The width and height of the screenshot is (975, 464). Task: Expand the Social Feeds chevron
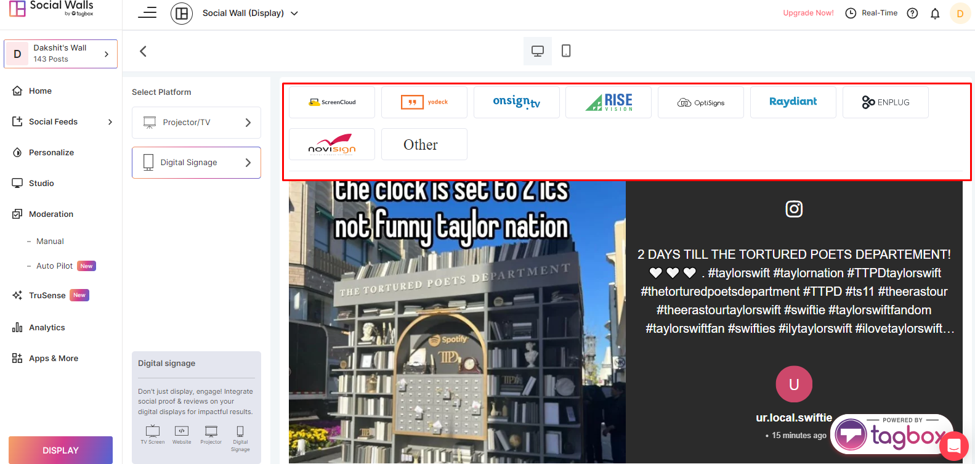click(110, 122)
